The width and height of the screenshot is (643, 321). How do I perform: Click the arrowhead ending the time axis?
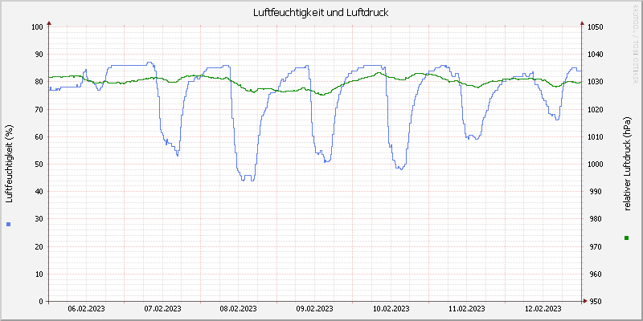point(585,302)
